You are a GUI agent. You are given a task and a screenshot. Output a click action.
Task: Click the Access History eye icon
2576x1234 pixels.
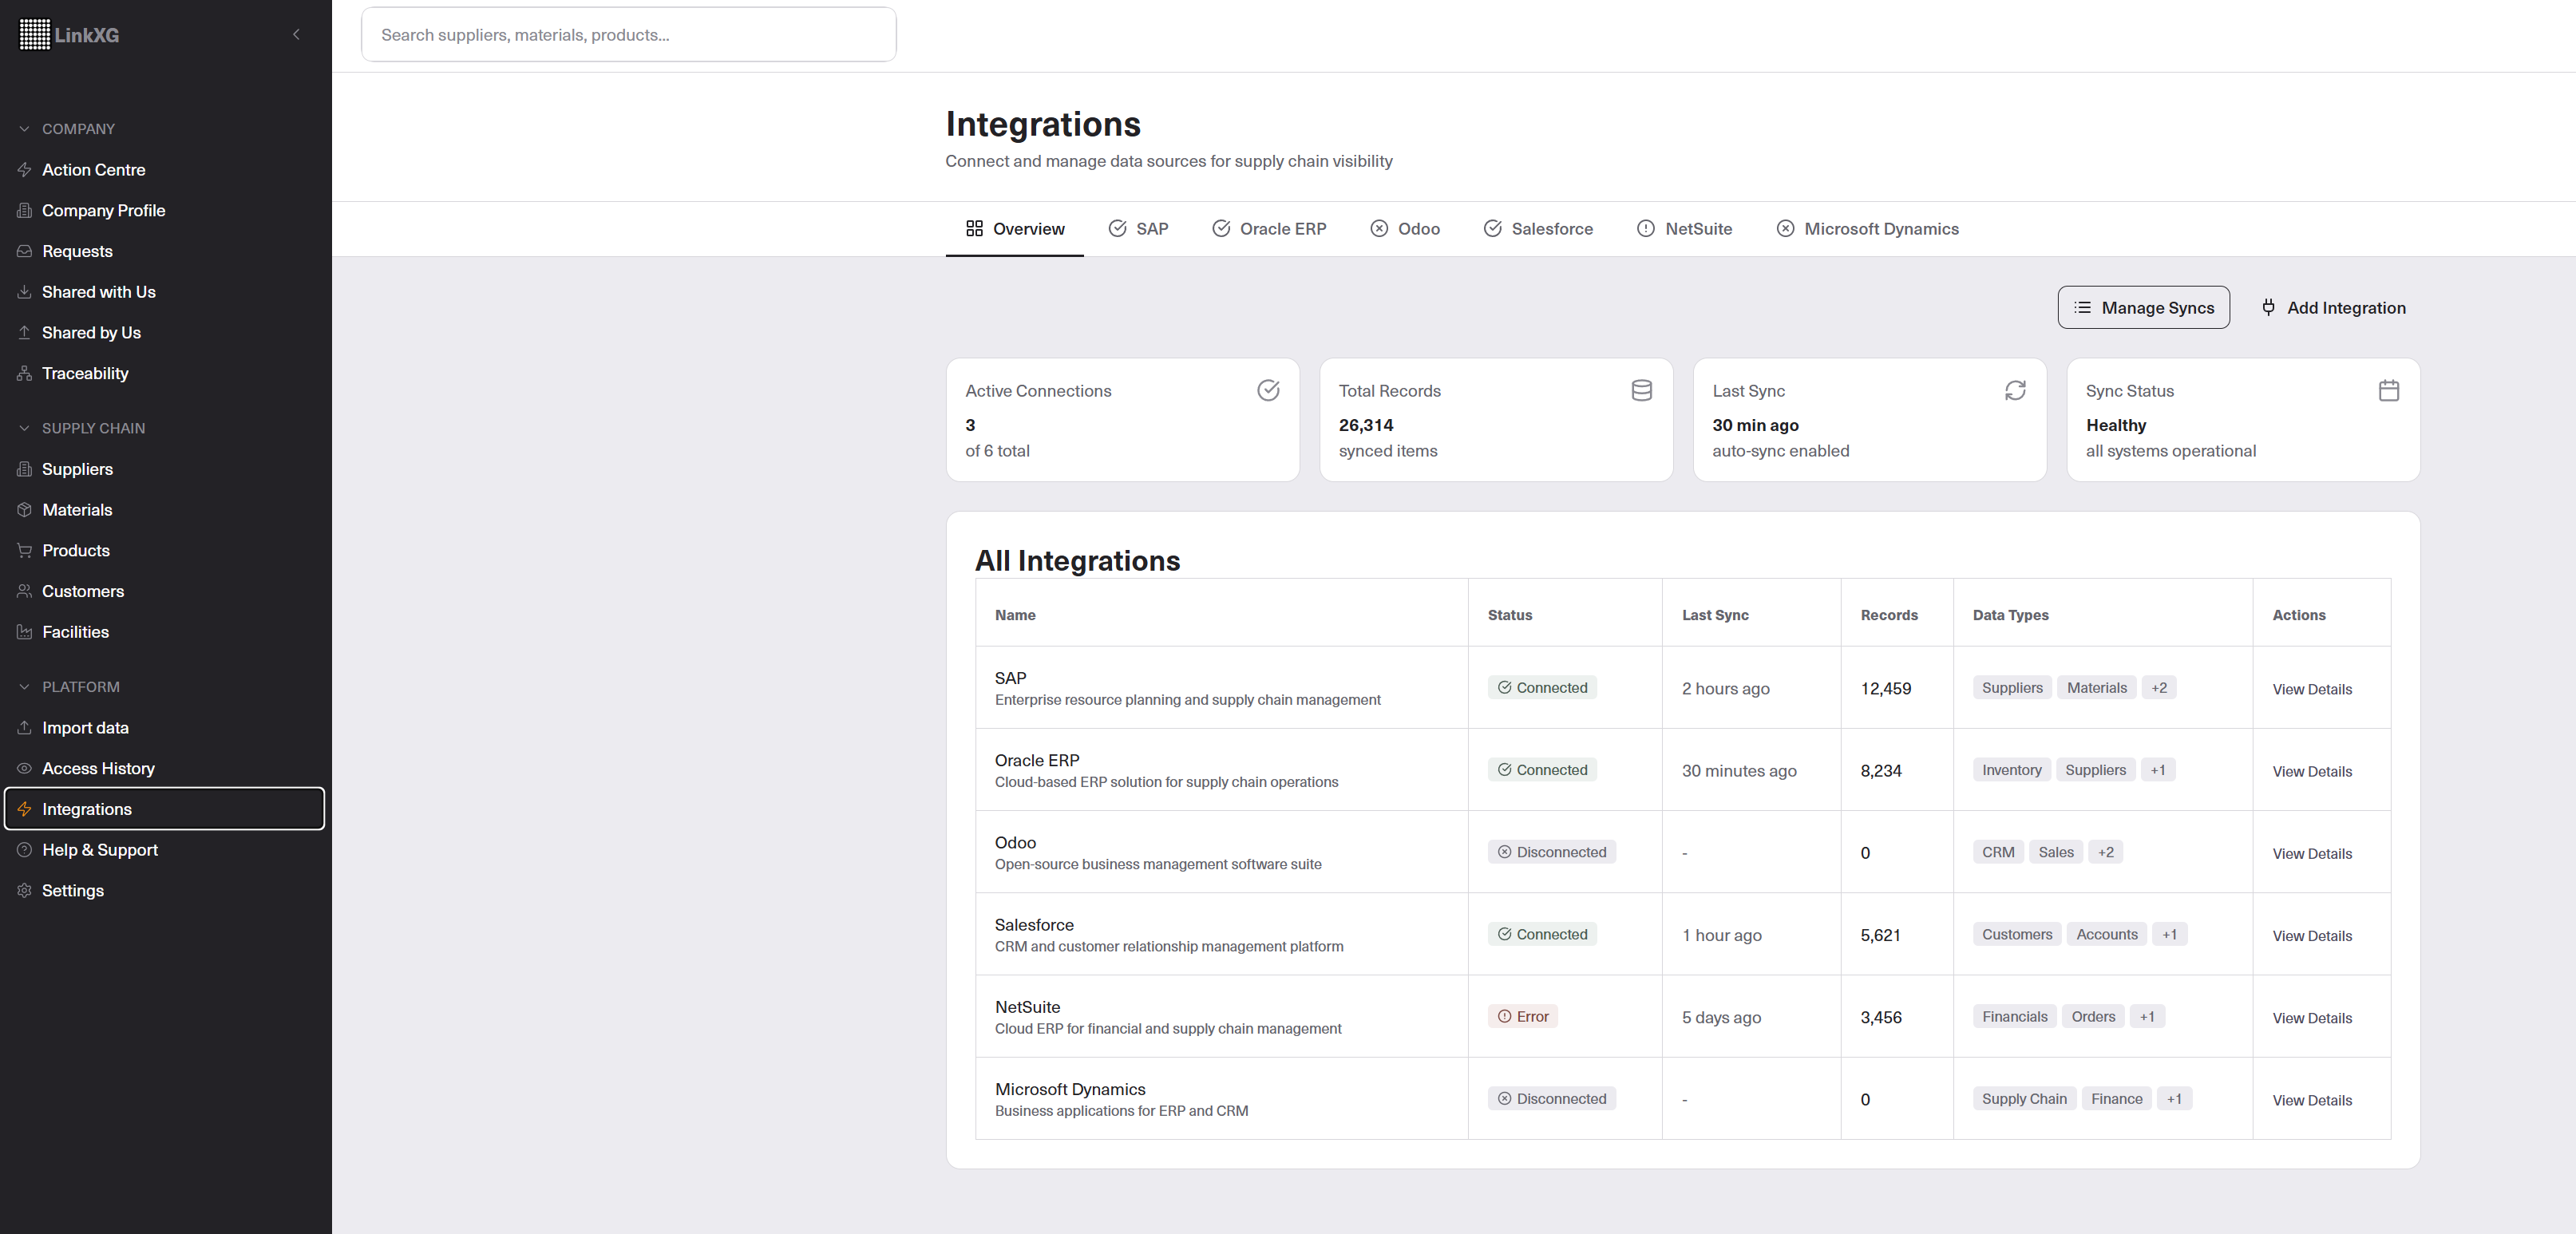click(x=24, y=768)
